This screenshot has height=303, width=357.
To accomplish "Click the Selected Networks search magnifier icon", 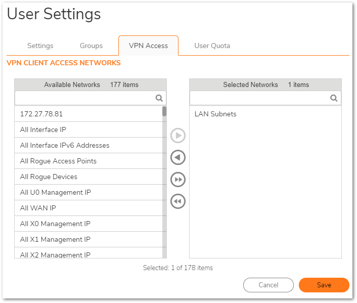I will pos(334,98).
